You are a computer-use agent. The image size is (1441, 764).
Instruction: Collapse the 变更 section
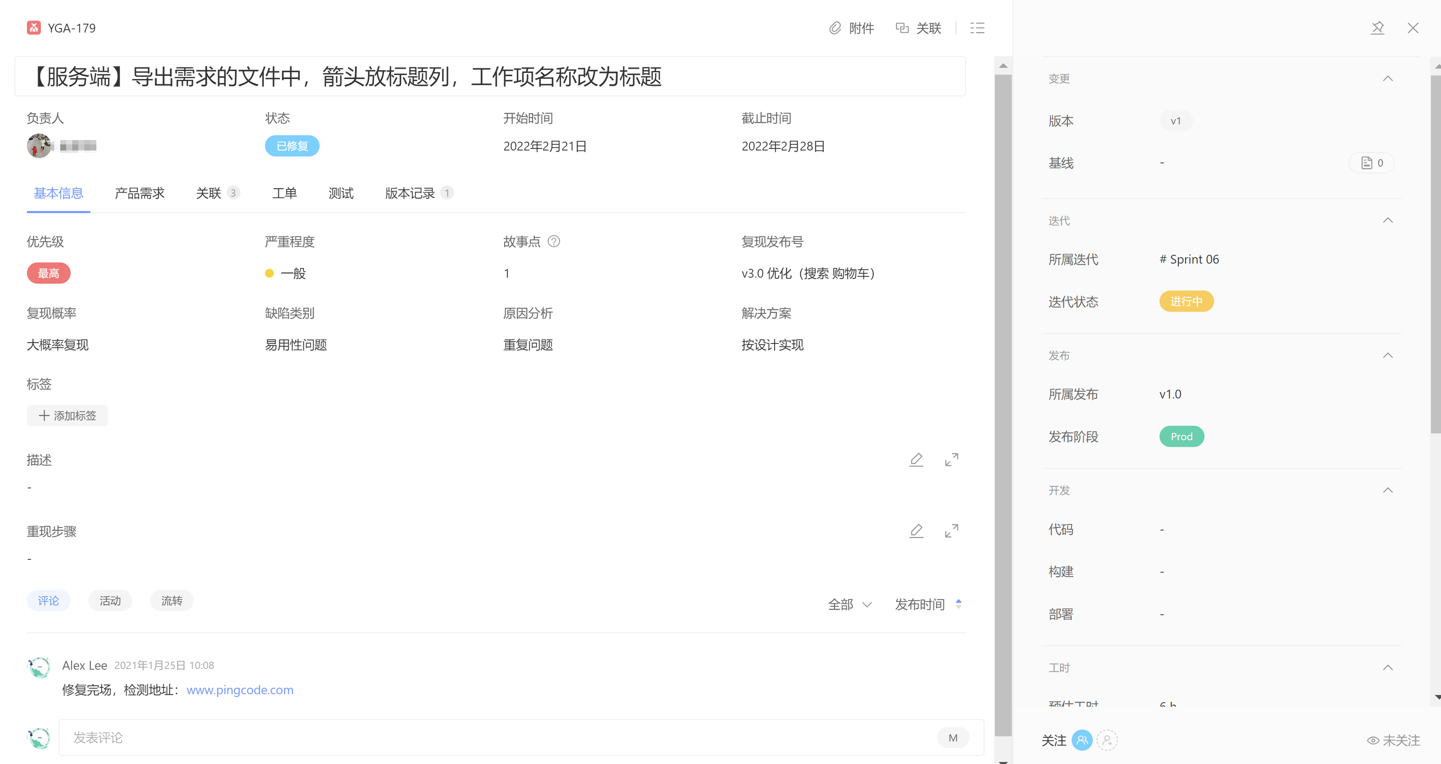1387,79
